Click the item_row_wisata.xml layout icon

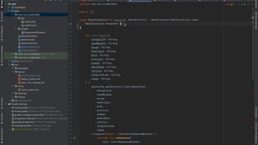pos(19,83)
